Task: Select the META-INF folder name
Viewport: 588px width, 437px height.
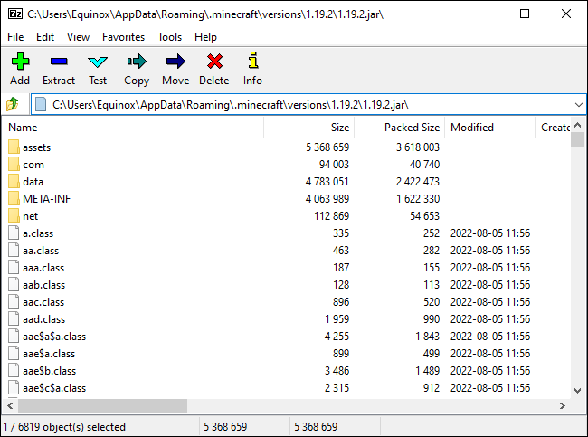Action: [46, 199]
